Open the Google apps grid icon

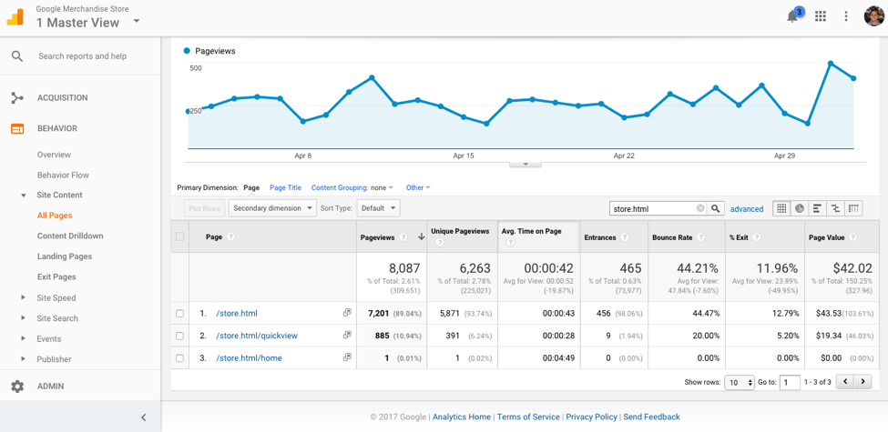tap(821, 16)
